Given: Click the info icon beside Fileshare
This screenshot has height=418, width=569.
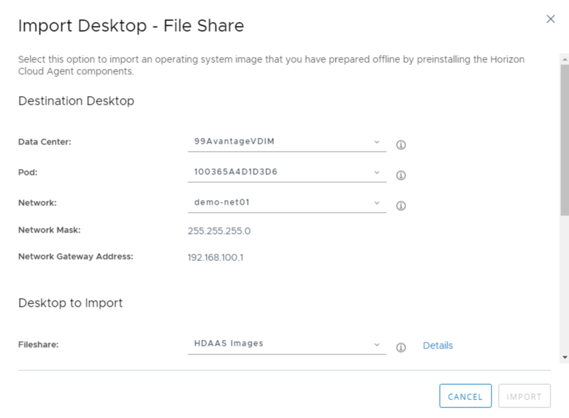Looking at the screenshot, I should click(401, 347).
